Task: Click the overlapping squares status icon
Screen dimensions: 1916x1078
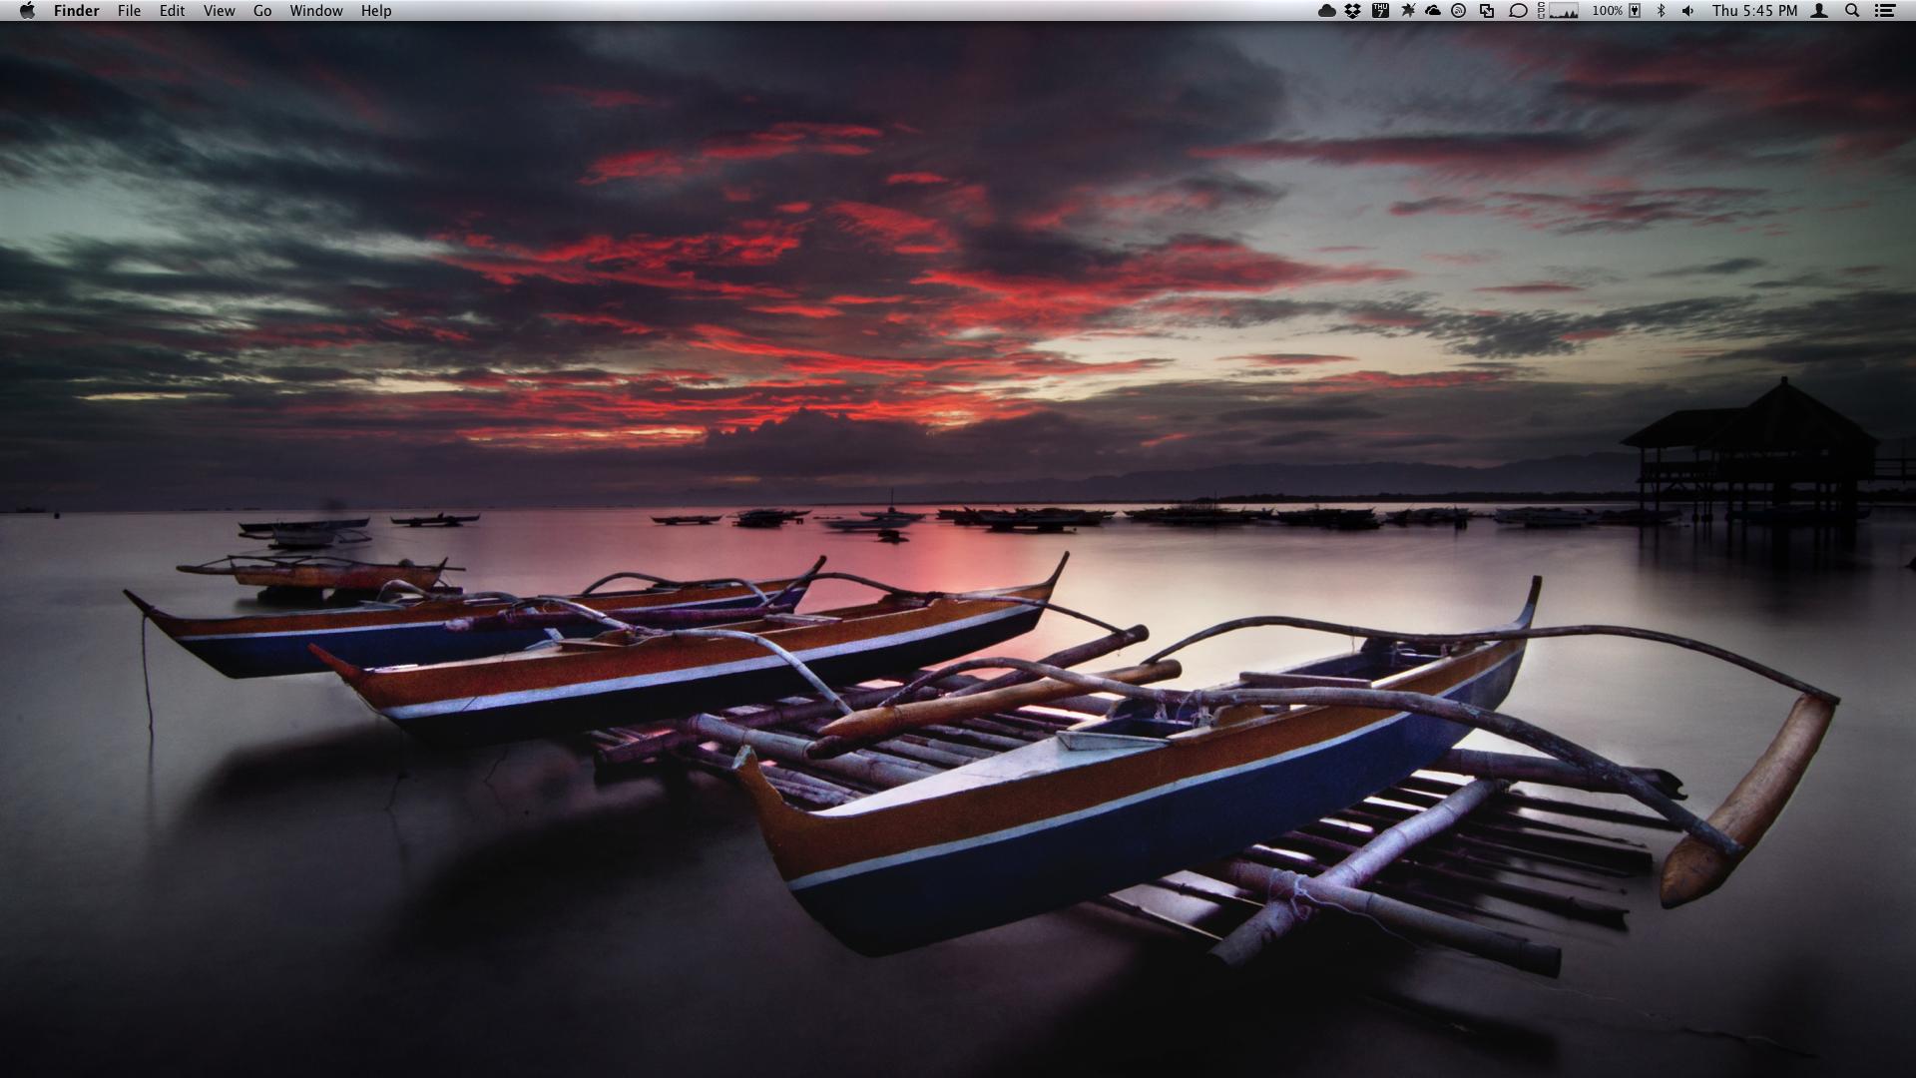Action: [x=1487, y=11]
